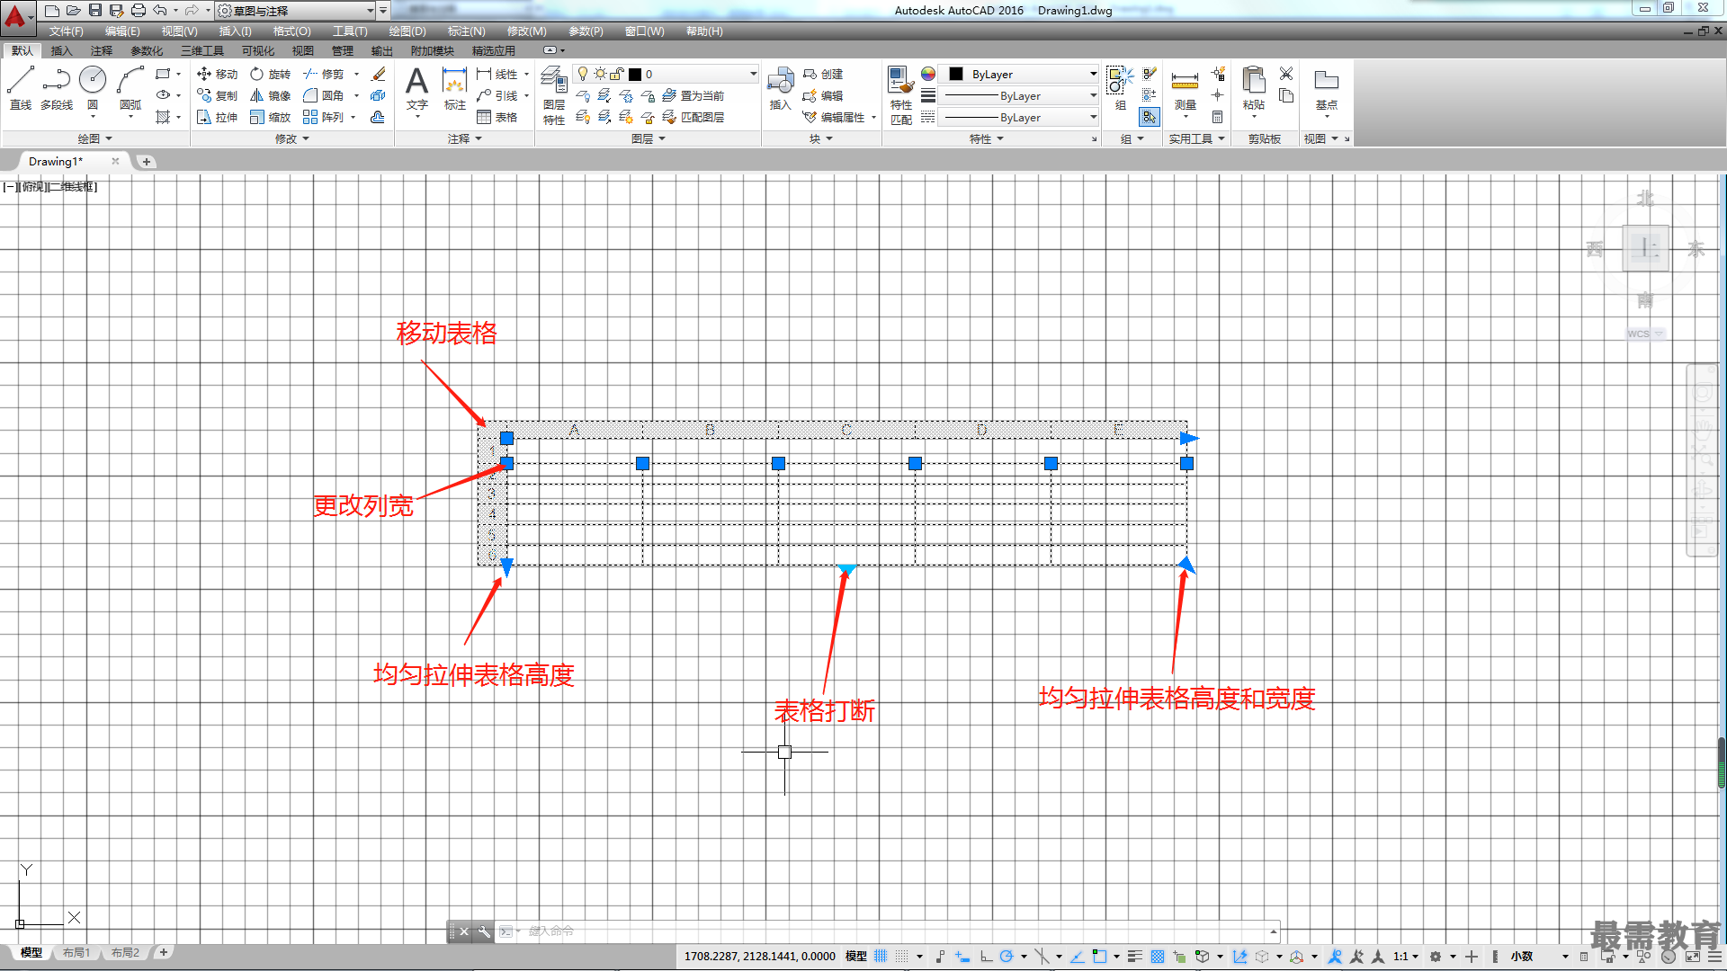The image size is (1727, 971).
Task: Toggle lineweight display in status bar
Action: (x=1135, y=957)
